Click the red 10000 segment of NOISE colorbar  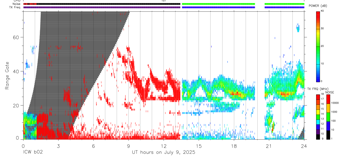point(328,99)
